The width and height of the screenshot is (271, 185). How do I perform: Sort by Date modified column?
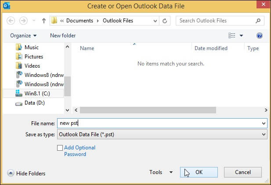[211, 48]
